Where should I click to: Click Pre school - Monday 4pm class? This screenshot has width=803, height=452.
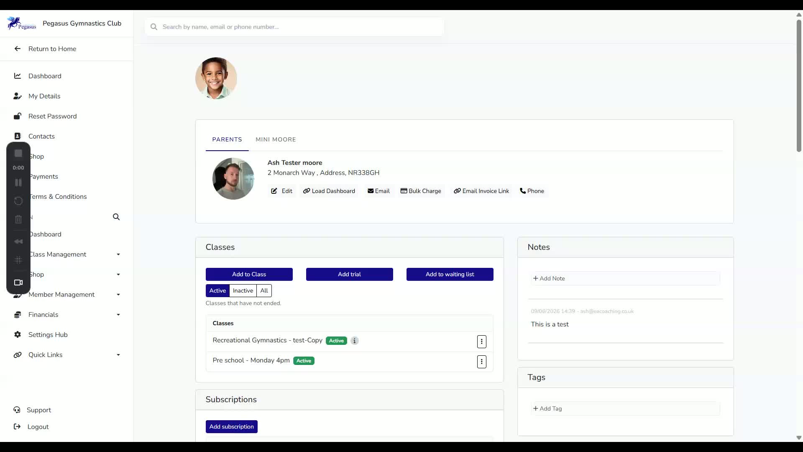(251, 360)
